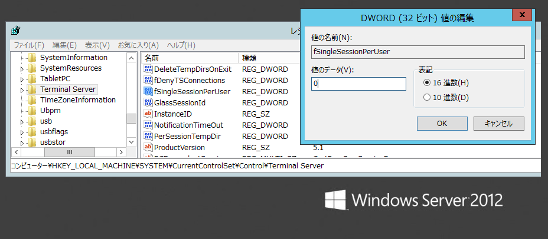
Task: Expand the usbflags tree node
Action: pos(22,132)
